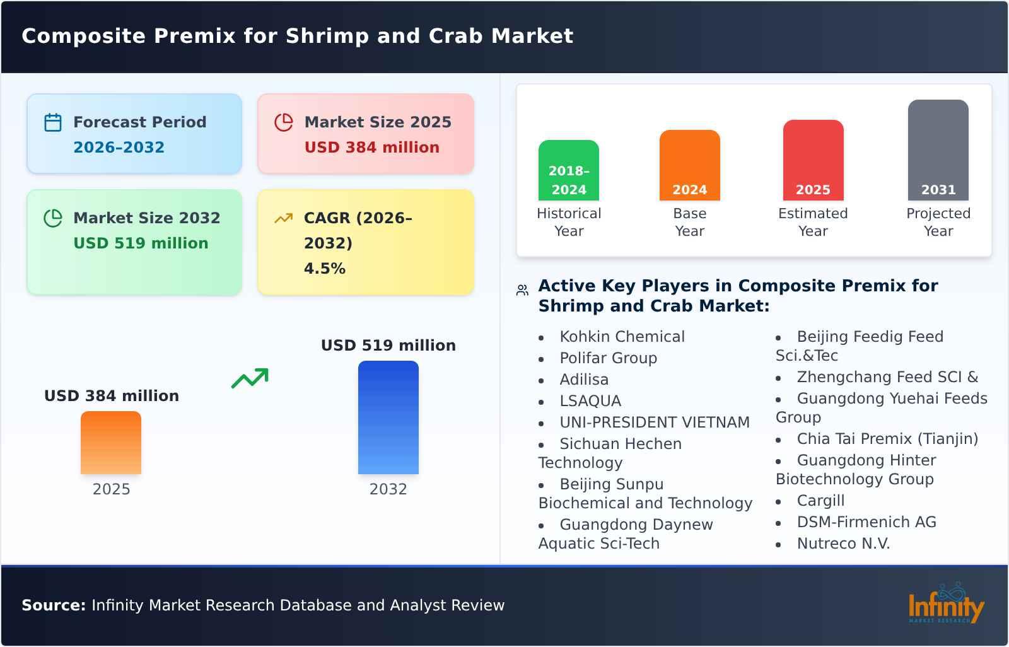1009x647 pixels.
Task: Select the 2031 Projected Year bar
Action: (x=938, y=151)
